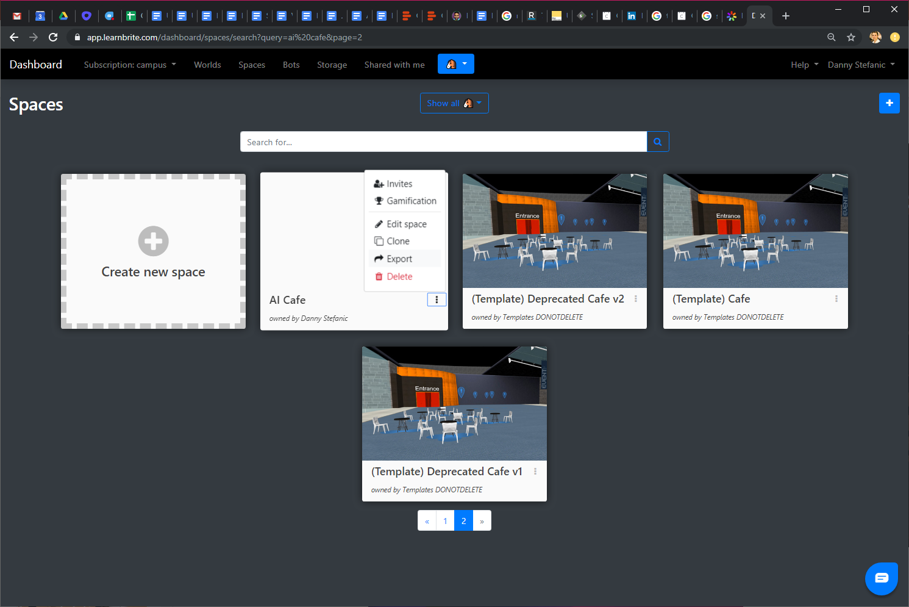
Task: Open the browser zoom magnifier icon
Action: tap(831, 37)
